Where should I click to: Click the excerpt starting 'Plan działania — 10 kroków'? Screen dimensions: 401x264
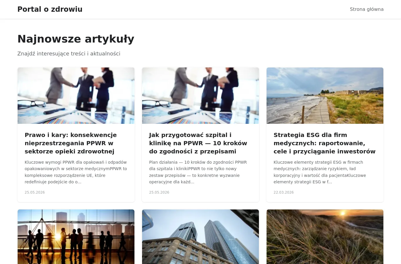tap(198, 172)
